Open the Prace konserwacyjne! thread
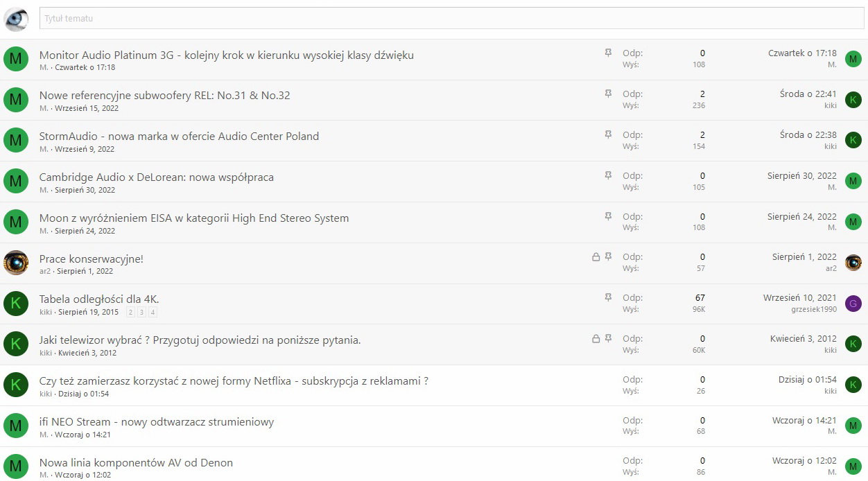 coord(92,259)
